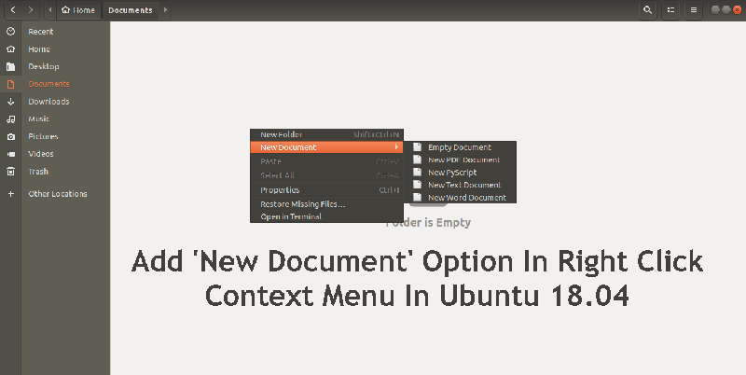
Task: Expand the New Document submenu arrow
Action: [x=396, y=147]
